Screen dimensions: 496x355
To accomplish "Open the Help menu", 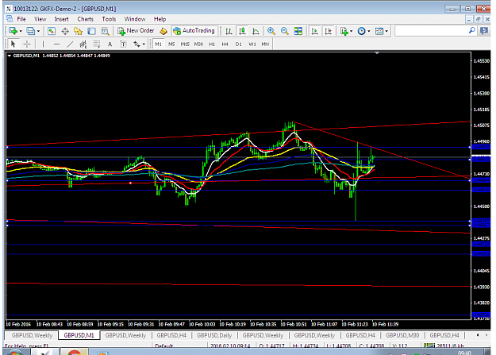I will click(160, 19).
